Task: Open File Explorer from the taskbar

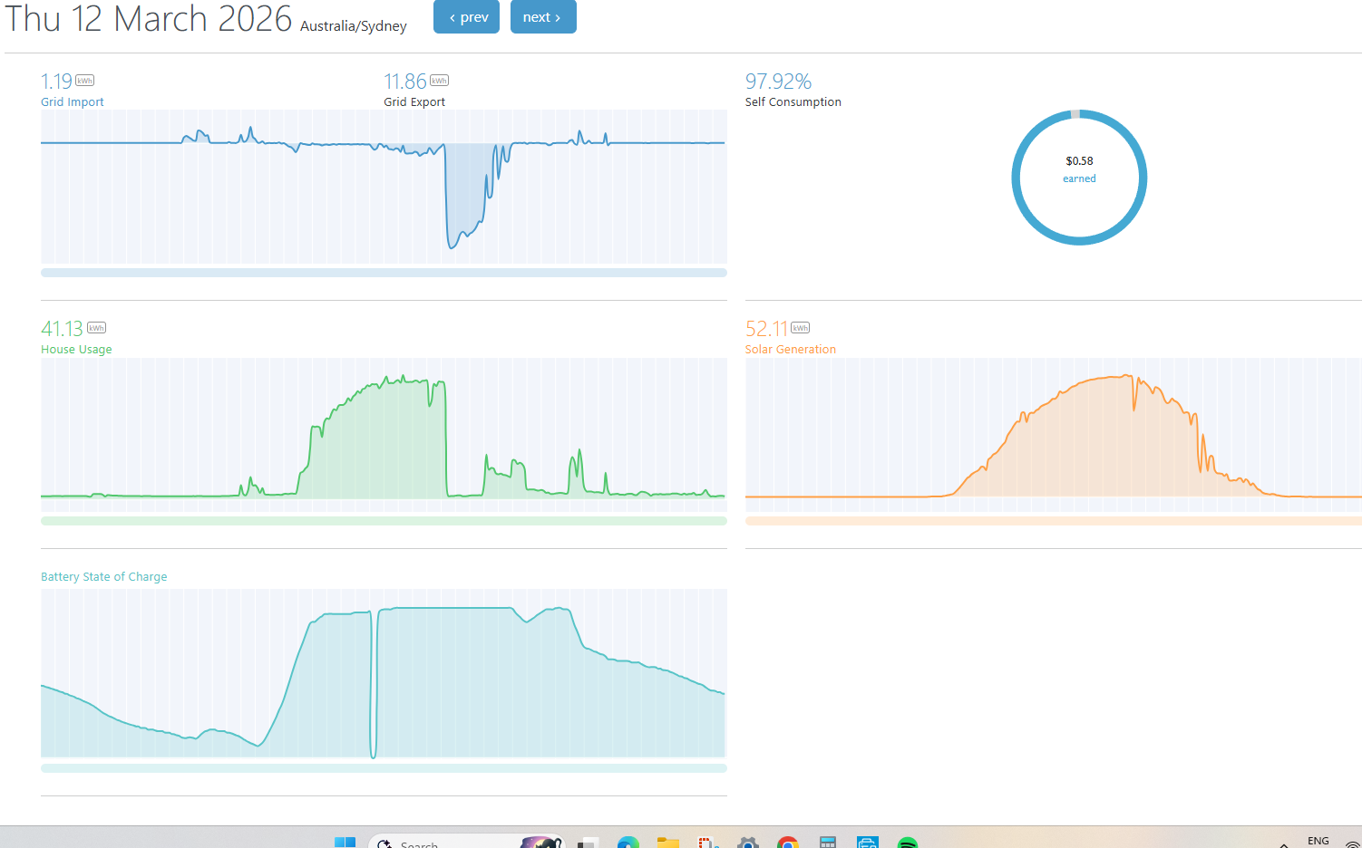Action: pyautogui.click(x=668, y=843)
